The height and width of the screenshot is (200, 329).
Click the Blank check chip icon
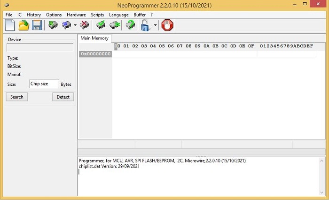coord(115,25)
